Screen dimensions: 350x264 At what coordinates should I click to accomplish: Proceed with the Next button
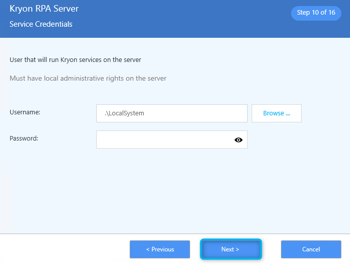click(x=231, y=249)
